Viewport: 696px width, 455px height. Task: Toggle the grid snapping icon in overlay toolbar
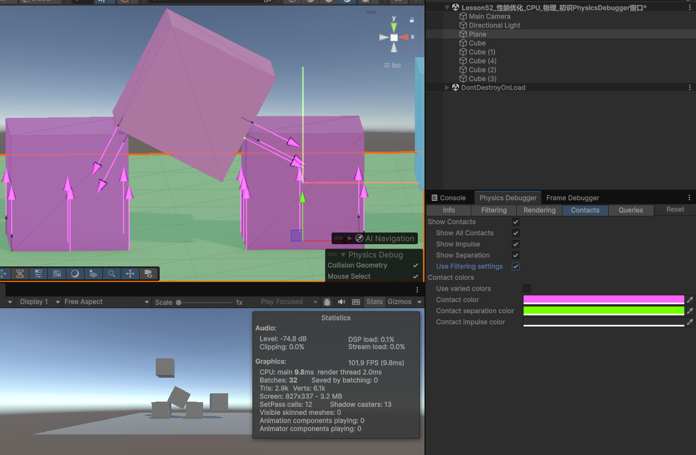pyautogui.click(x=57, y=274)
